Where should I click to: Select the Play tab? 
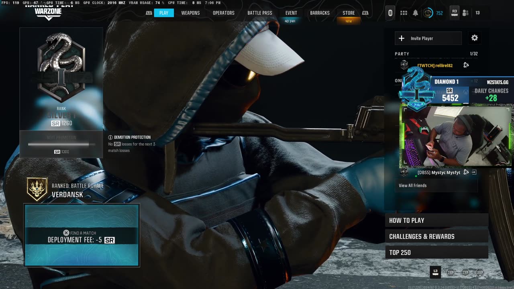coord(164,13)
